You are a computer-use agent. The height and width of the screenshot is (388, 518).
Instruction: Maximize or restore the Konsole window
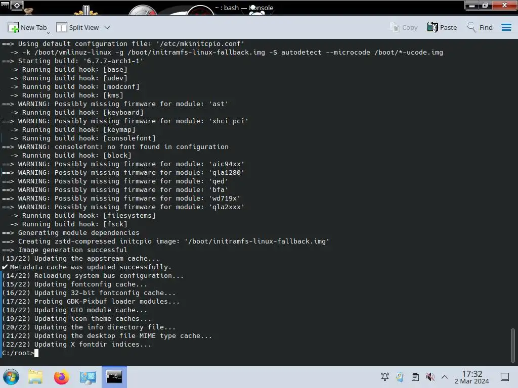pos(485,5)
